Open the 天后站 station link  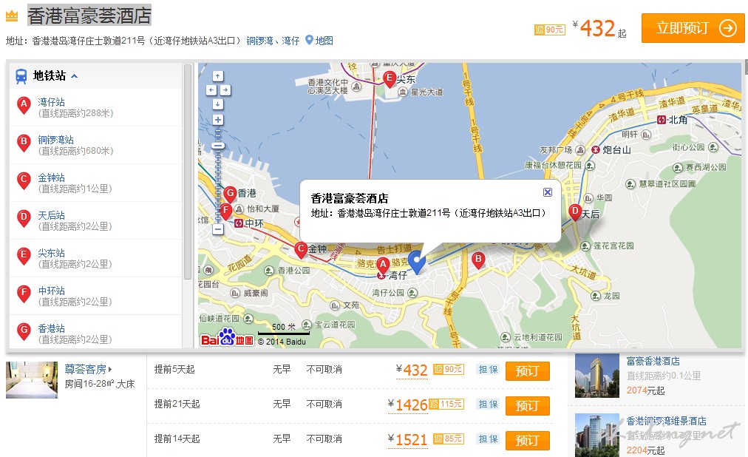point(51,215)
